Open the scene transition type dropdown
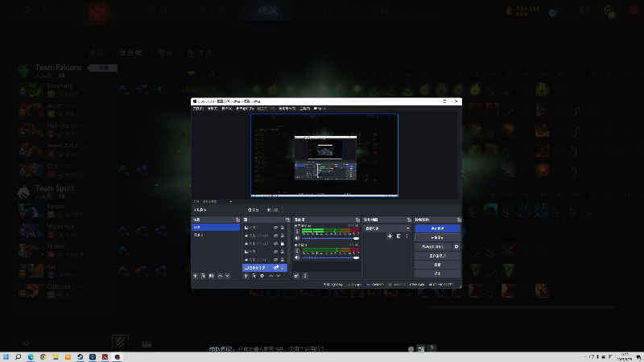Screen dimensions: 644x362 coord(387,228)
